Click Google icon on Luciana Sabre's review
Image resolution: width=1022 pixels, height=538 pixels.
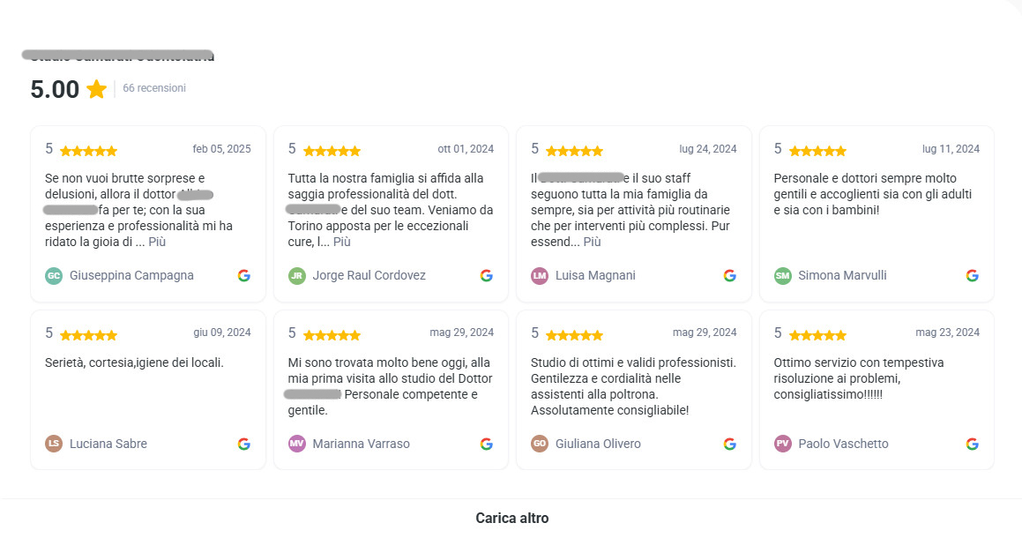coord(244,444)
